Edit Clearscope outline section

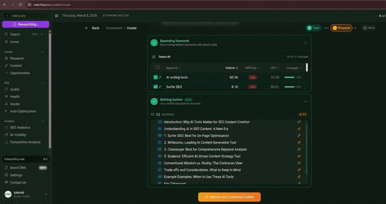(x=299, y=150)
